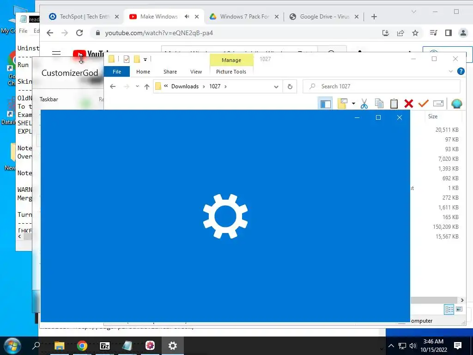Open the address bar history dropdown
The height and width of the screenshot is (355, 473).
tap(276, 86)
